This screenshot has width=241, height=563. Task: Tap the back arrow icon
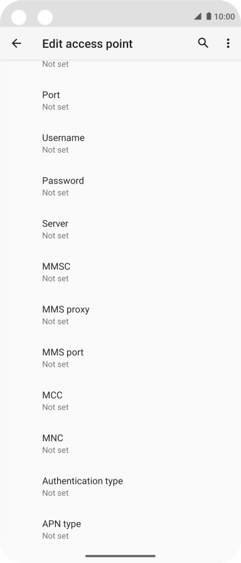point(16,43)
